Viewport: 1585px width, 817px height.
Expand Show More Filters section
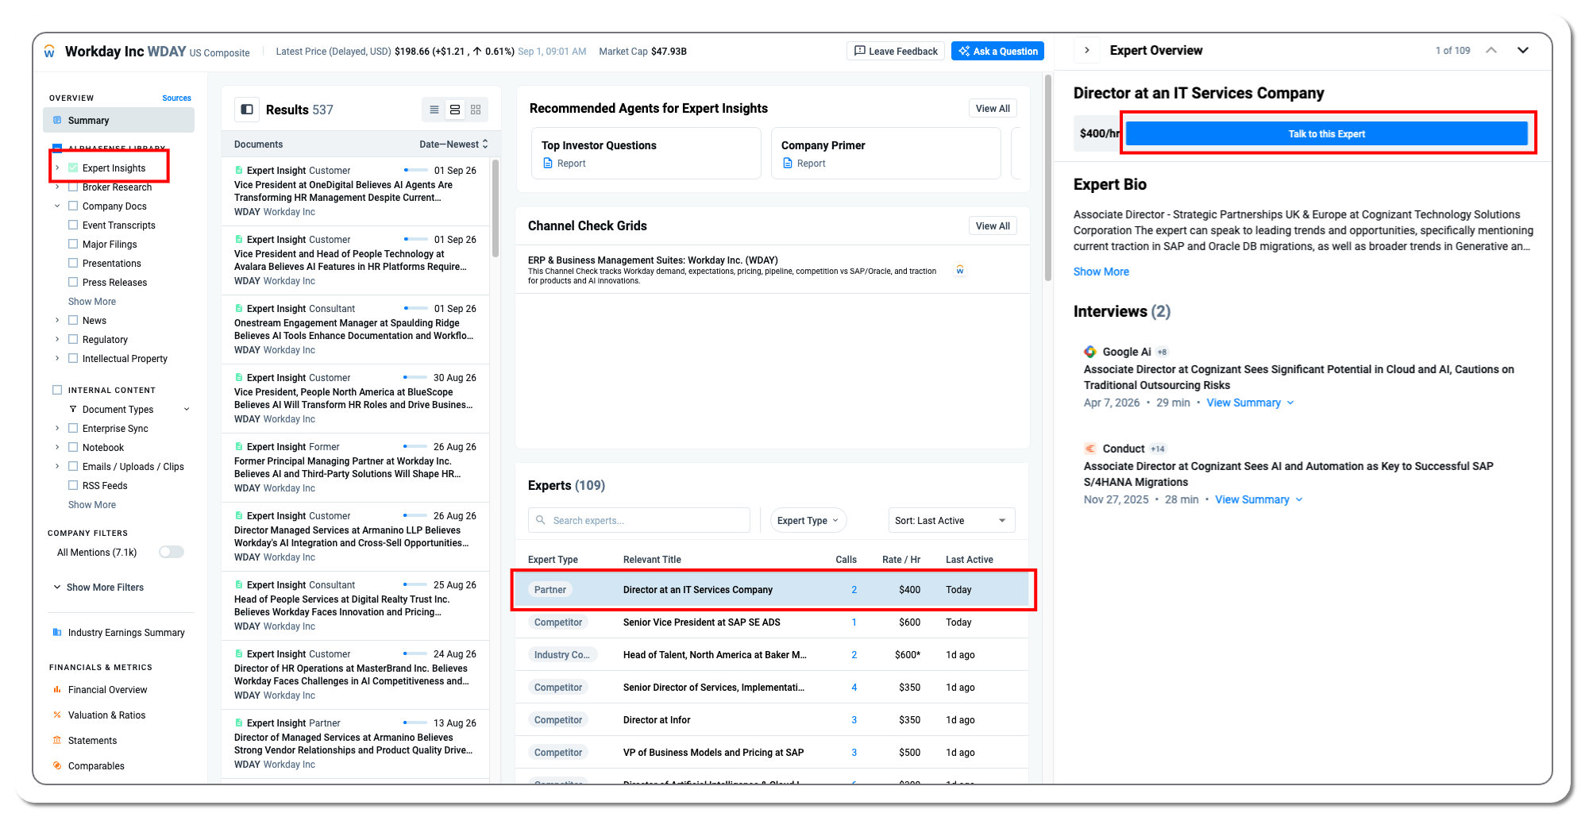click(99, 588)
